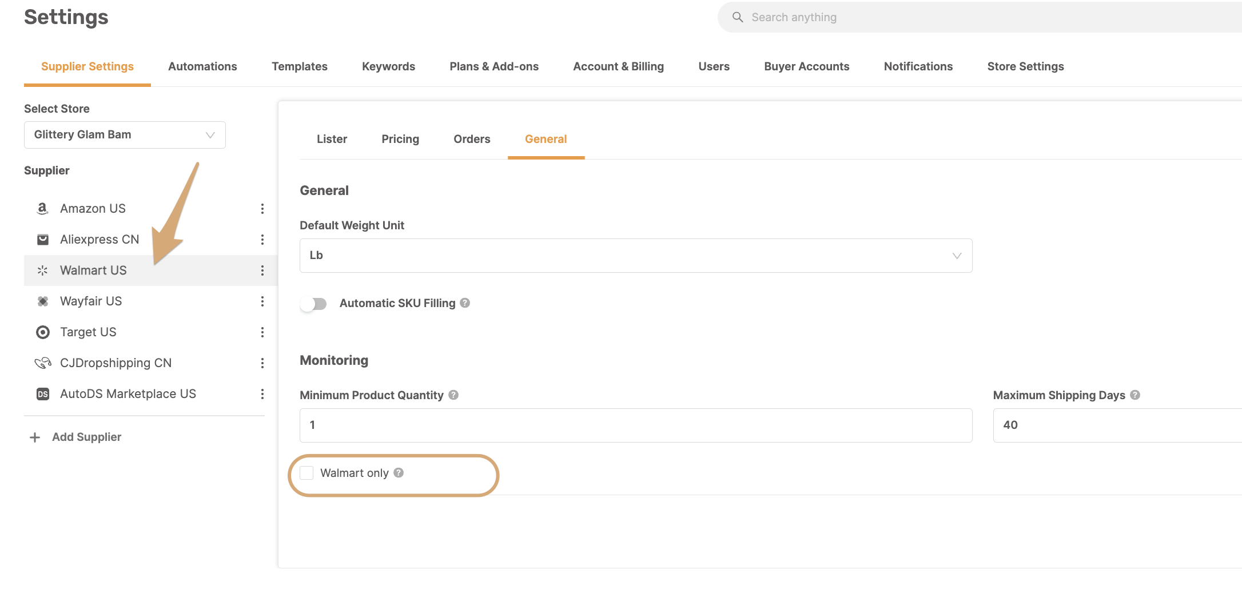The image size is (1242, 597).
Task: Open the Buyer Accounts tab
Action: (x=806, y=66)
